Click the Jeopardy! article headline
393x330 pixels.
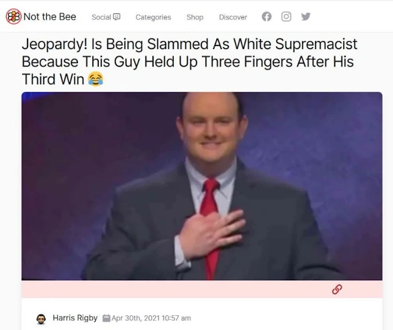pos(190,61)
